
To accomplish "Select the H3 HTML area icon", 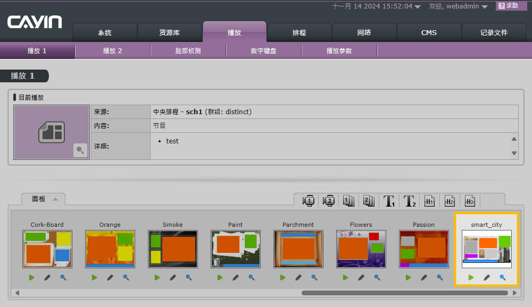I will click(470, 201).
